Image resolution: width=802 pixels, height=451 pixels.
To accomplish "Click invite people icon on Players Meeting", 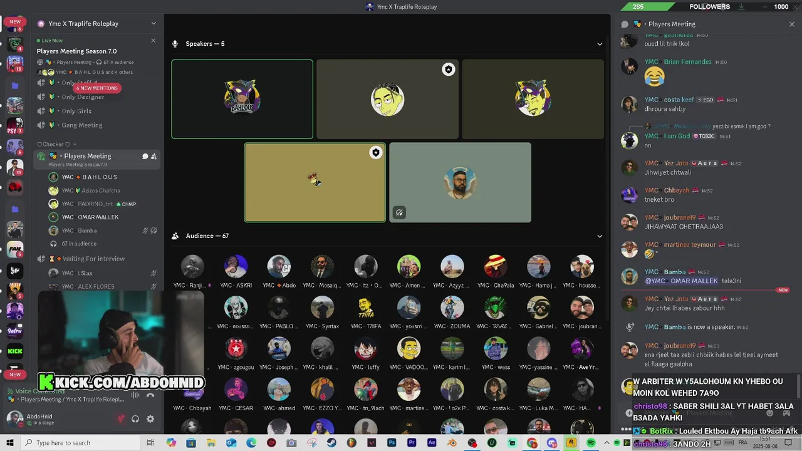I will click(x=154, y=156).
